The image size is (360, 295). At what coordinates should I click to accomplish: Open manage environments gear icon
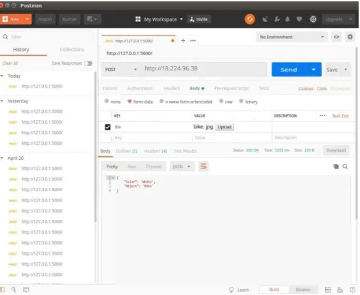[x=350, y=37]
